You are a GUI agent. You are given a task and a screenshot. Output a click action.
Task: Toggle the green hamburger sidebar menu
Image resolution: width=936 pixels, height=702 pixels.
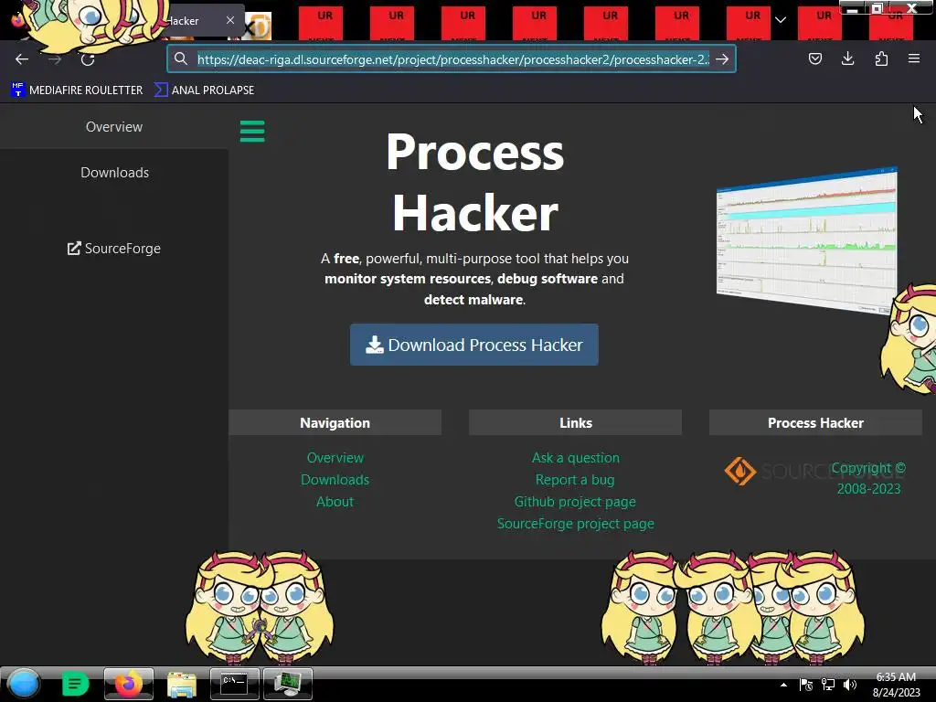[252, 132]
